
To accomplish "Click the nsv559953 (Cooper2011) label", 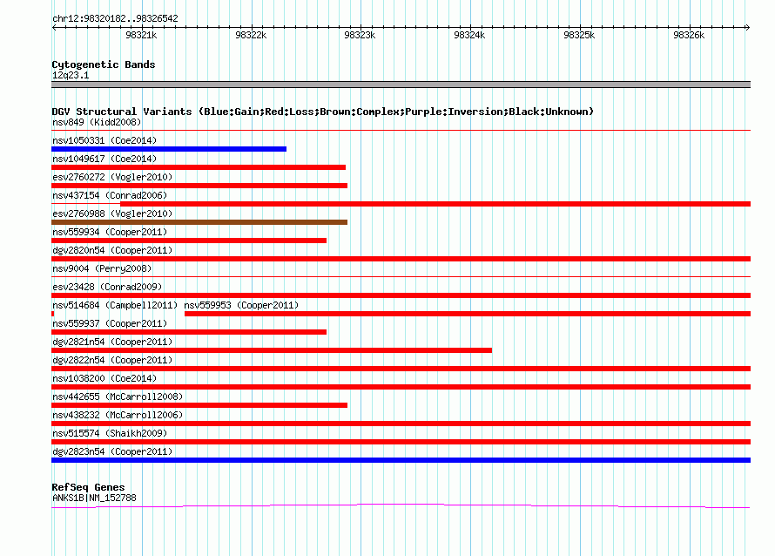I will [241, 305].
